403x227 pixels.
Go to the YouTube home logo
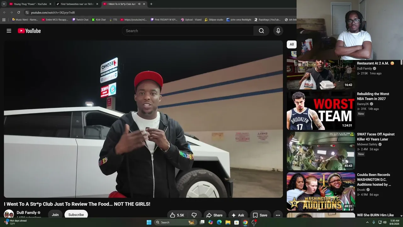(29, 31)
